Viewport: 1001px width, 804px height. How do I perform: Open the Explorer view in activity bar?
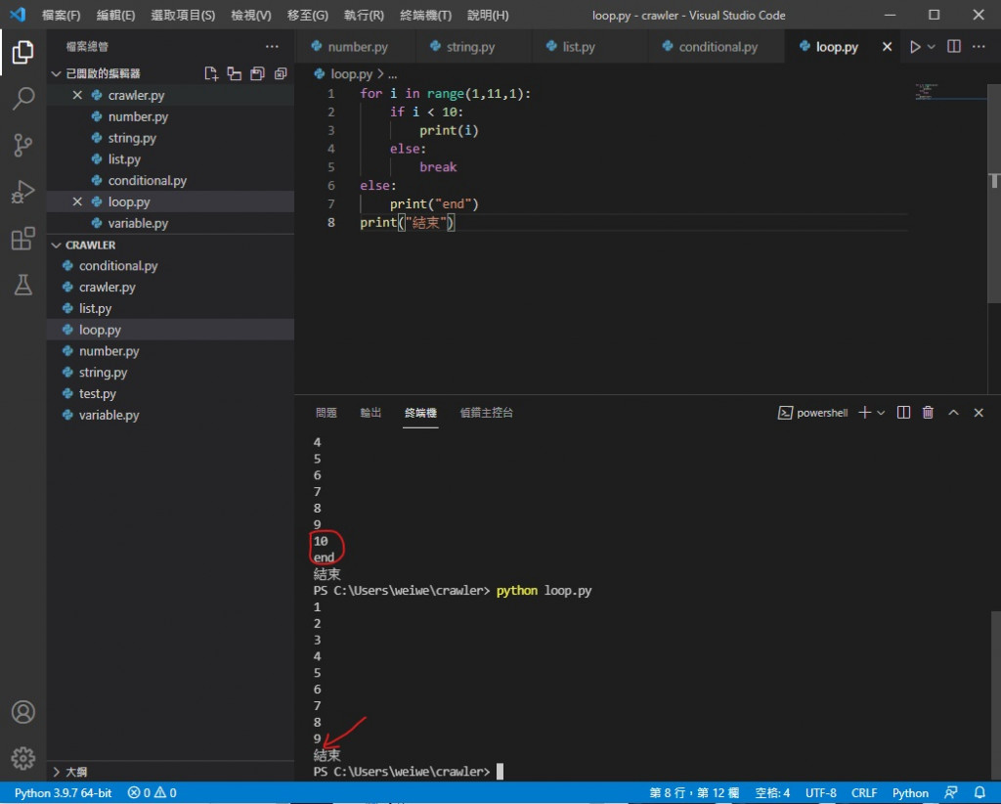point(23,53)
